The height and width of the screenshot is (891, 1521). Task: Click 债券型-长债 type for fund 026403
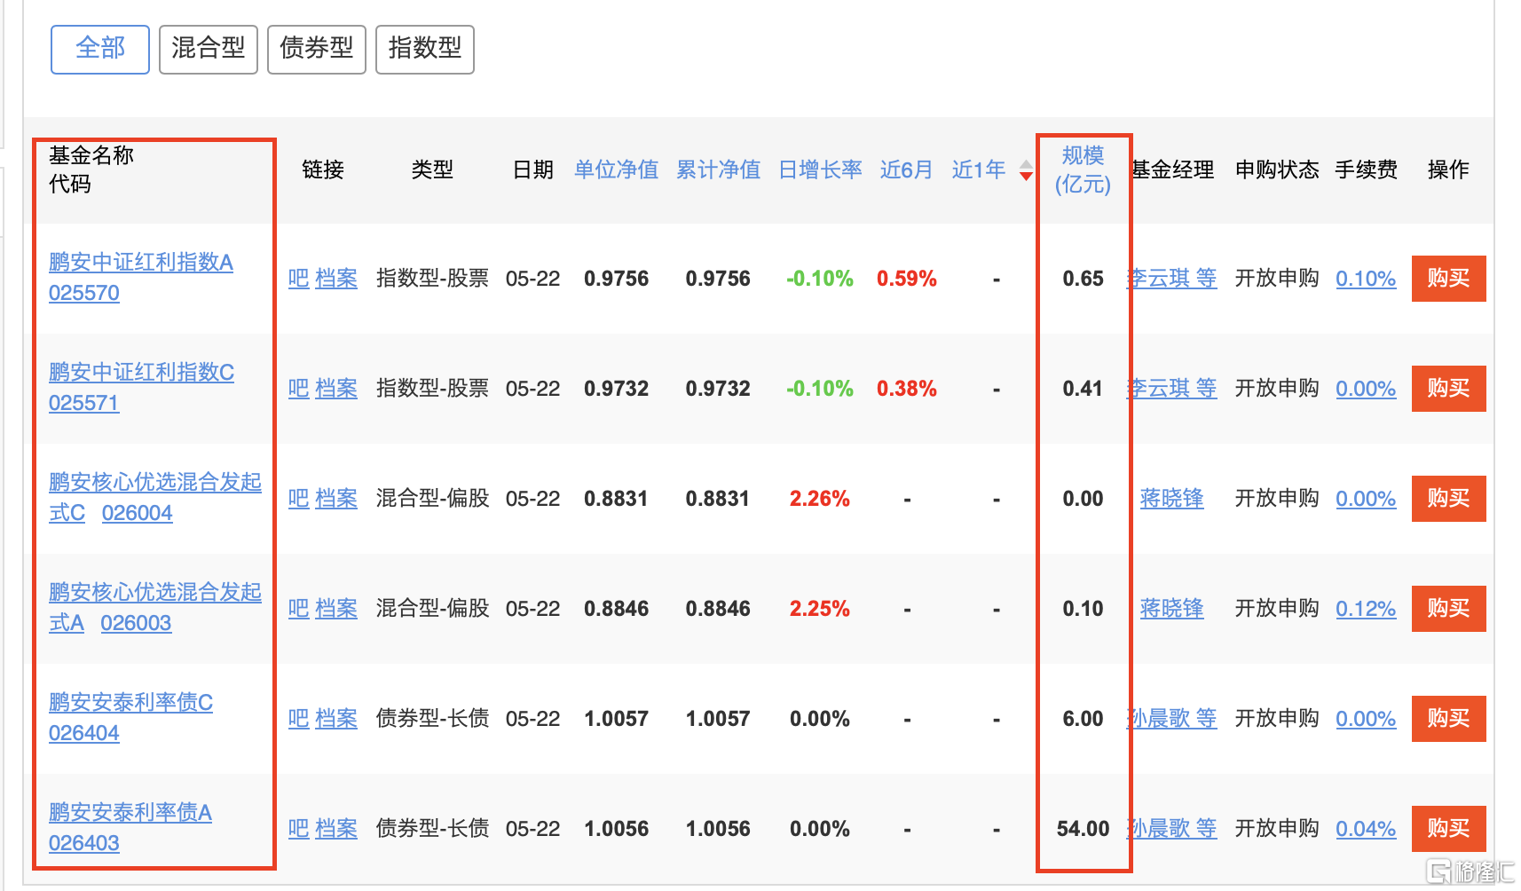433,829
